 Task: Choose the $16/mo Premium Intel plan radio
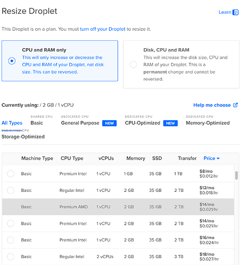point(11,240)
